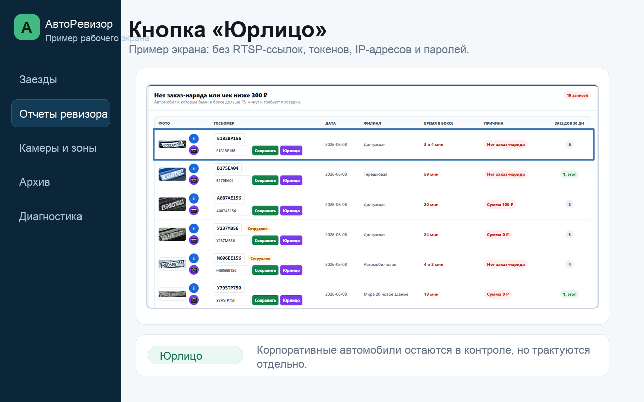Click Сохранить for plate У237МВ56
The width and height of the screenshot is (644, 402).
pos(265,240)
